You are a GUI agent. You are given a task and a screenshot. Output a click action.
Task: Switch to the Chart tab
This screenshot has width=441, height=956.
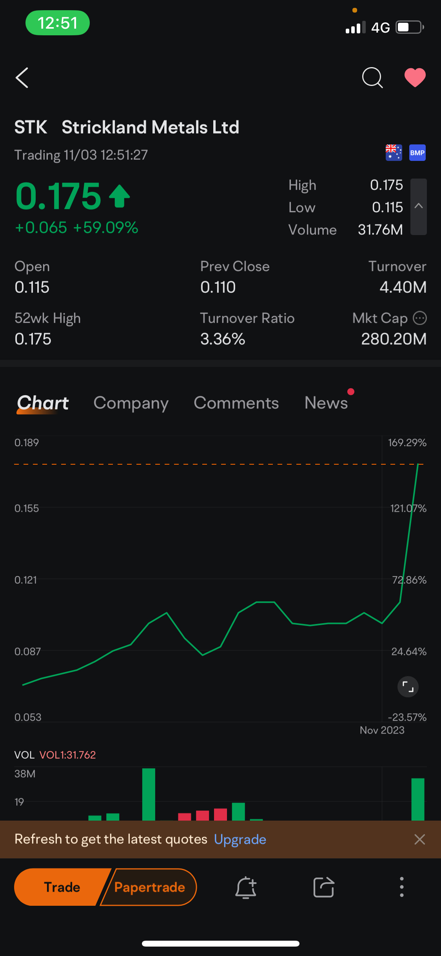(43, 403)
